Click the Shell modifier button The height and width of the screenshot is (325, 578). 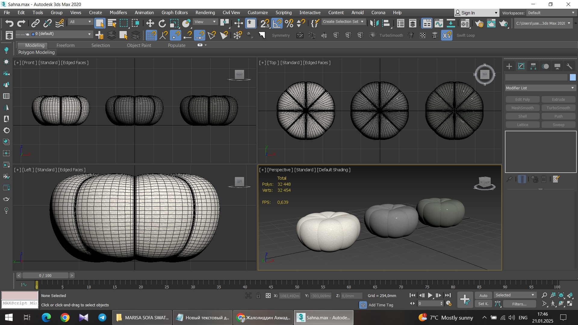click(522, 116)
